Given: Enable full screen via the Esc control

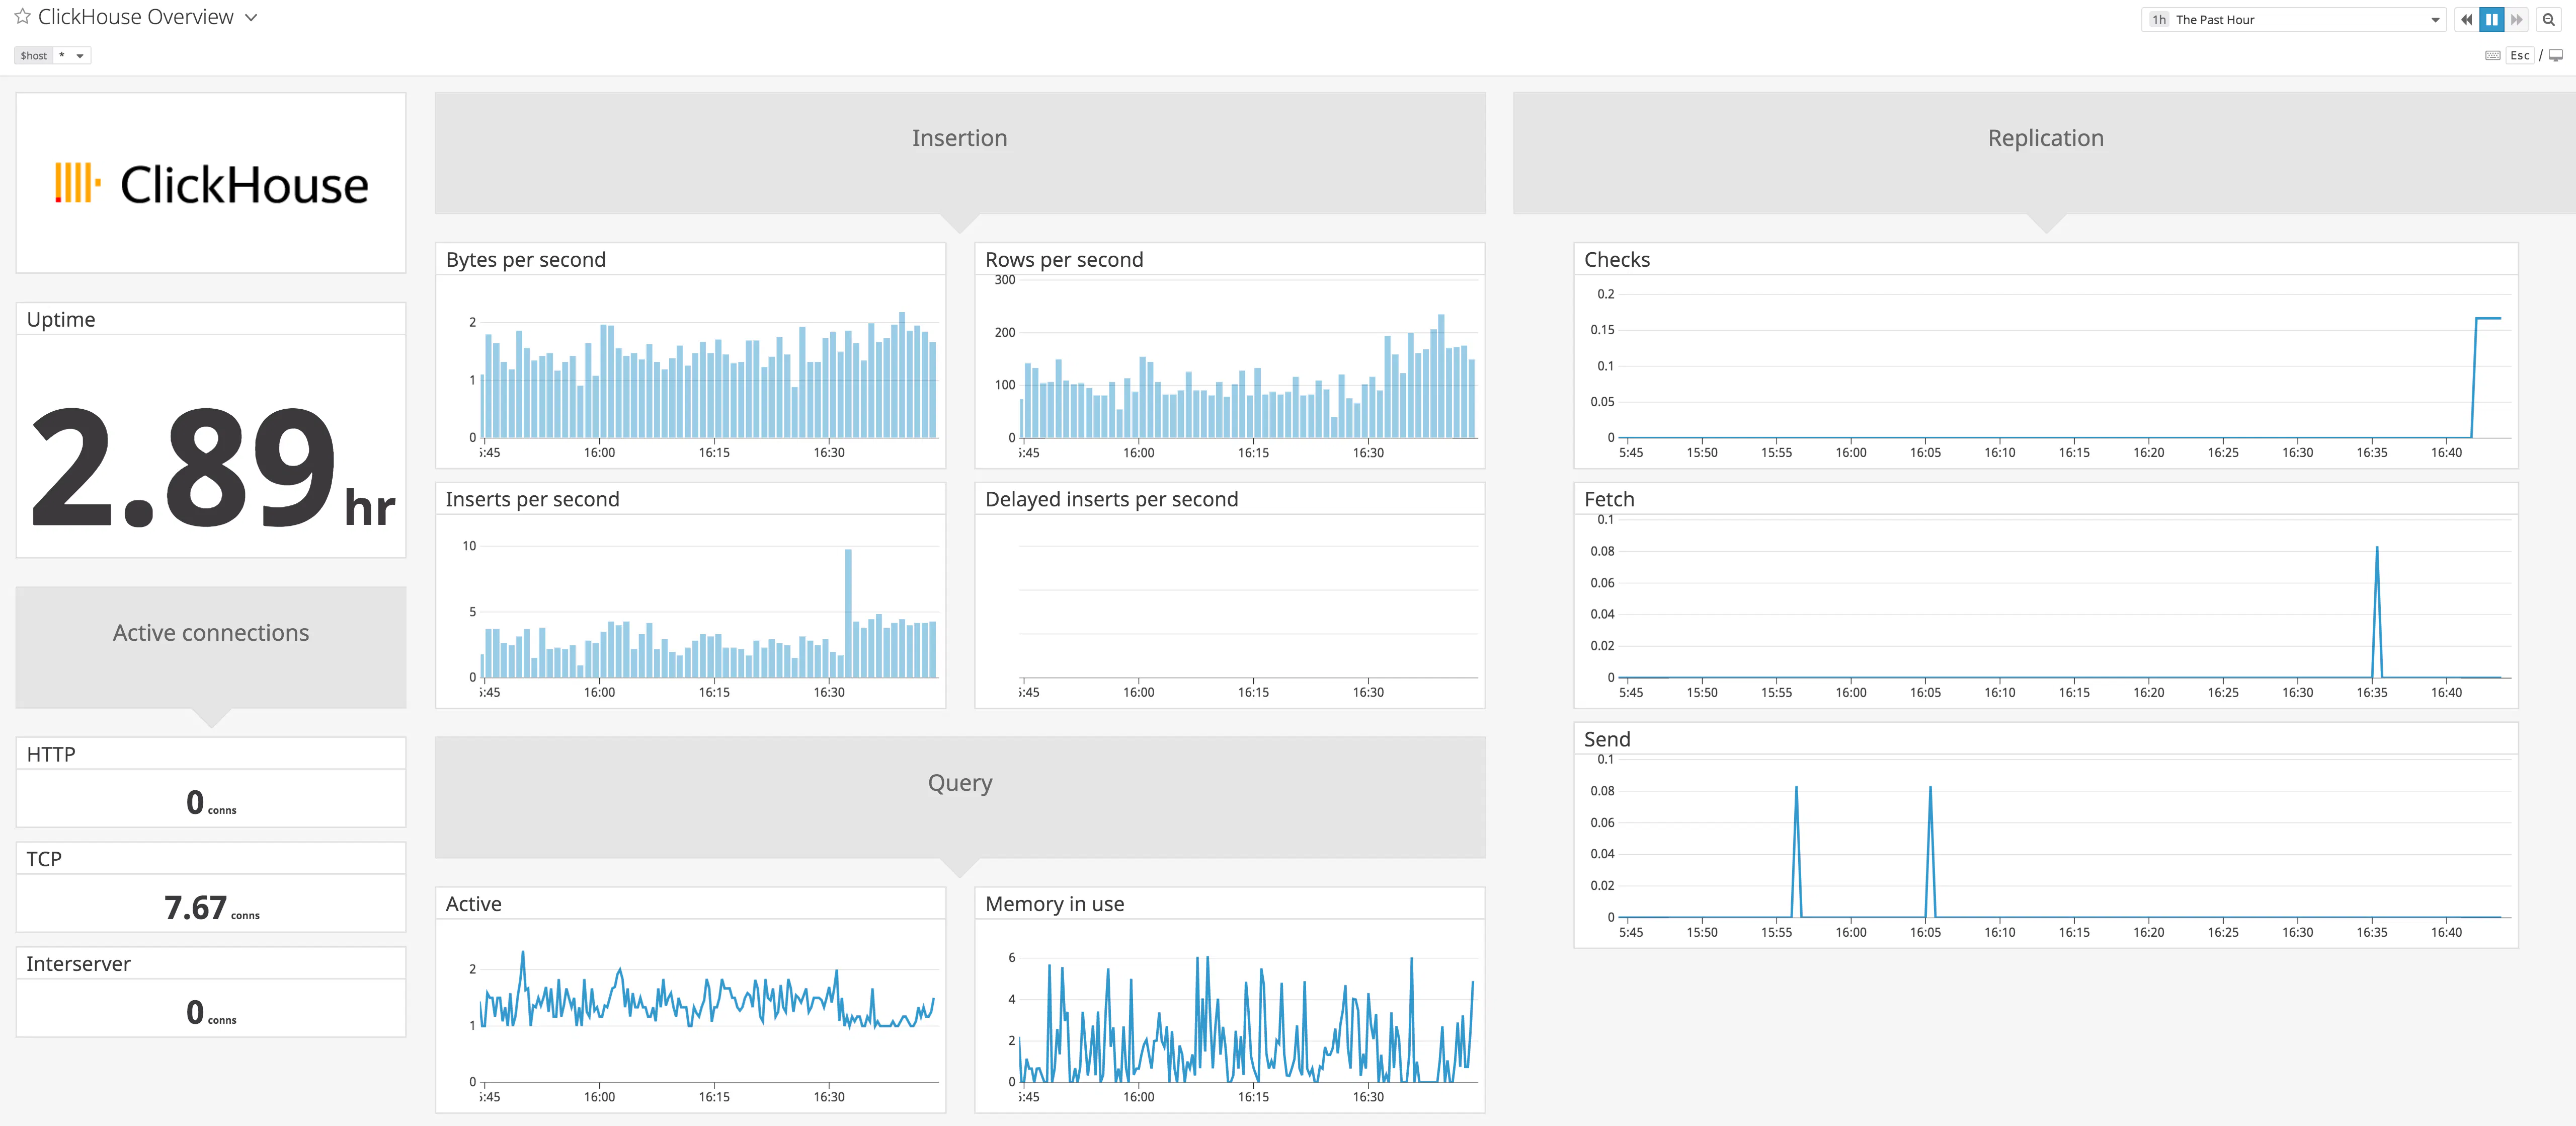Looking at the screenshot, I should coord(2518,55).
